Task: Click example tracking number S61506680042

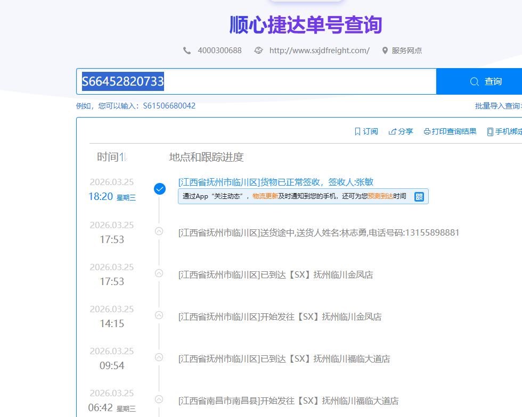Action: coord(169,106)
